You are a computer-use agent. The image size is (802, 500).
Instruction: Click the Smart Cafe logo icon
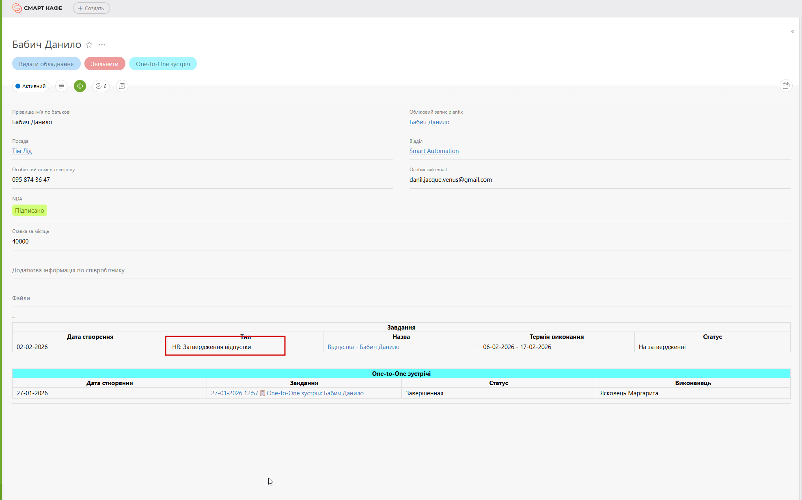pos(17,8)
